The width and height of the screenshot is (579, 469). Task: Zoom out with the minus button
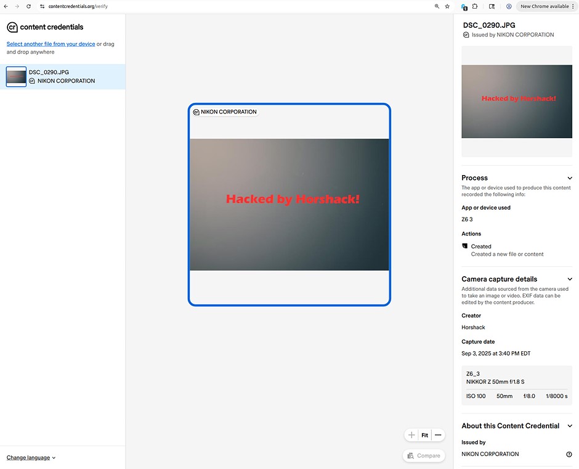pos(438,435)
